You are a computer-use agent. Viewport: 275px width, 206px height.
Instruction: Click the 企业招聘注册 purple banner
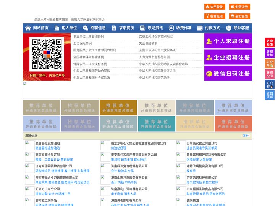point(228,57)
